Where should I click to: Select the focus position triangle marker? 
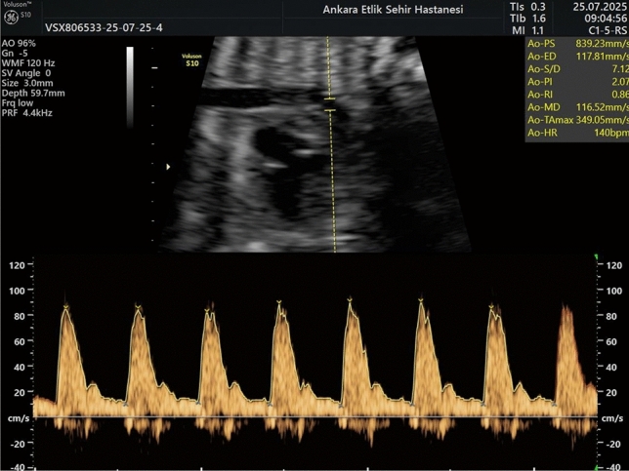tap(168, 167)
